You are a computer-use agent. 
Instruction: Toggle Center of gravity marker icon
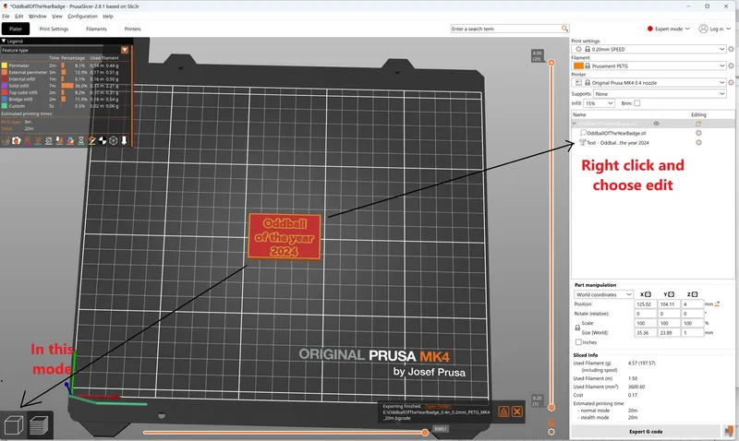[103, 141]
